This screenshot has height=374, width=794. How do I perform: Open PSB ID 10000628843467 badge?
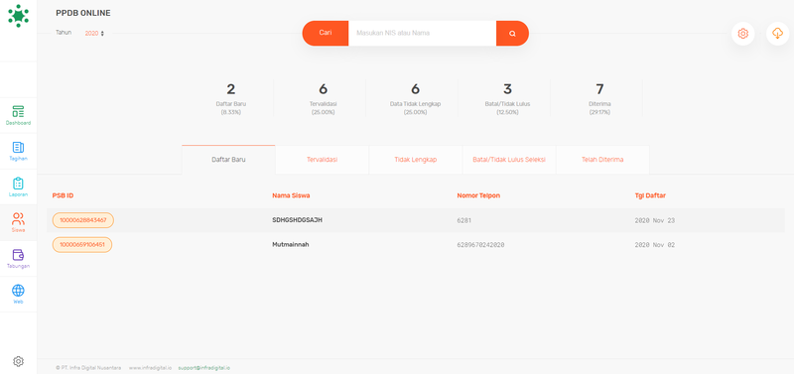pos(83,220)
